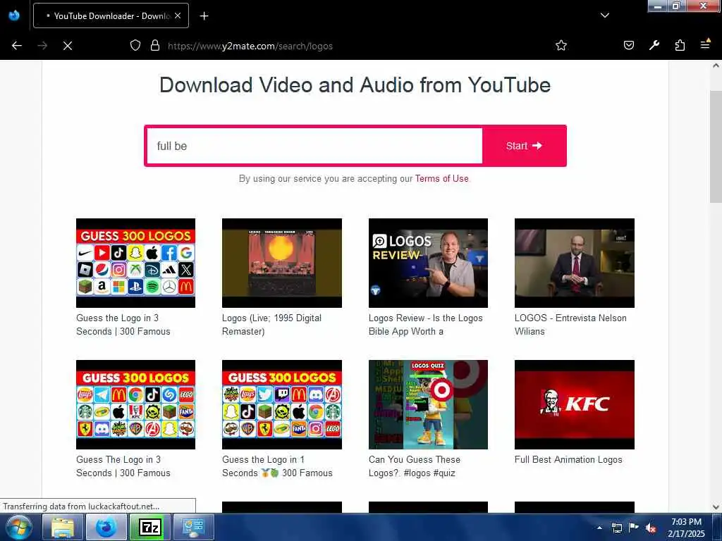
Task: Open the first Guess 300 Logos thumbnail
Action: [x=135, y=263]
